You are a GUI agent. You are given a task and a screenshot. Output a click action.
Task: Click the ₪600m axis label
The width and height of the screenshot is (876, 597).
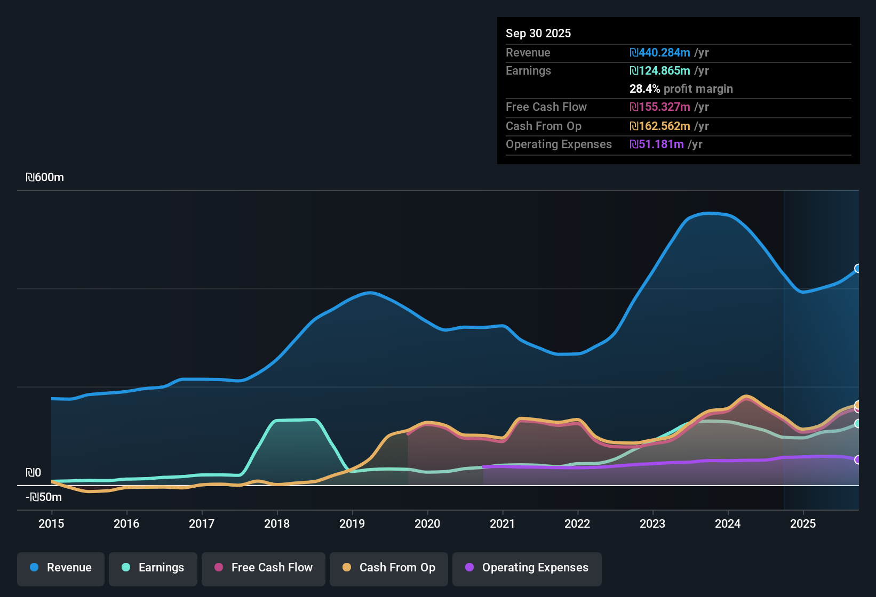click(45, 177)
